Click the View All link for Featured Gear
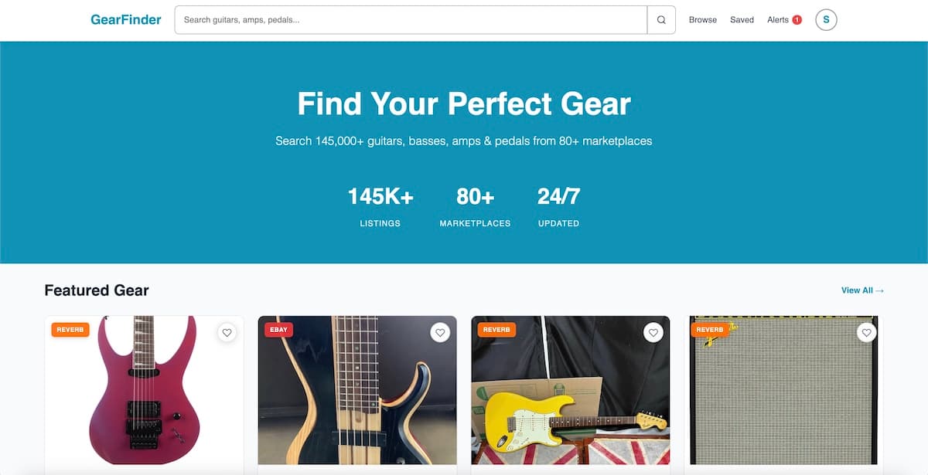Screen dimensions: 928x475 point(861,290)
